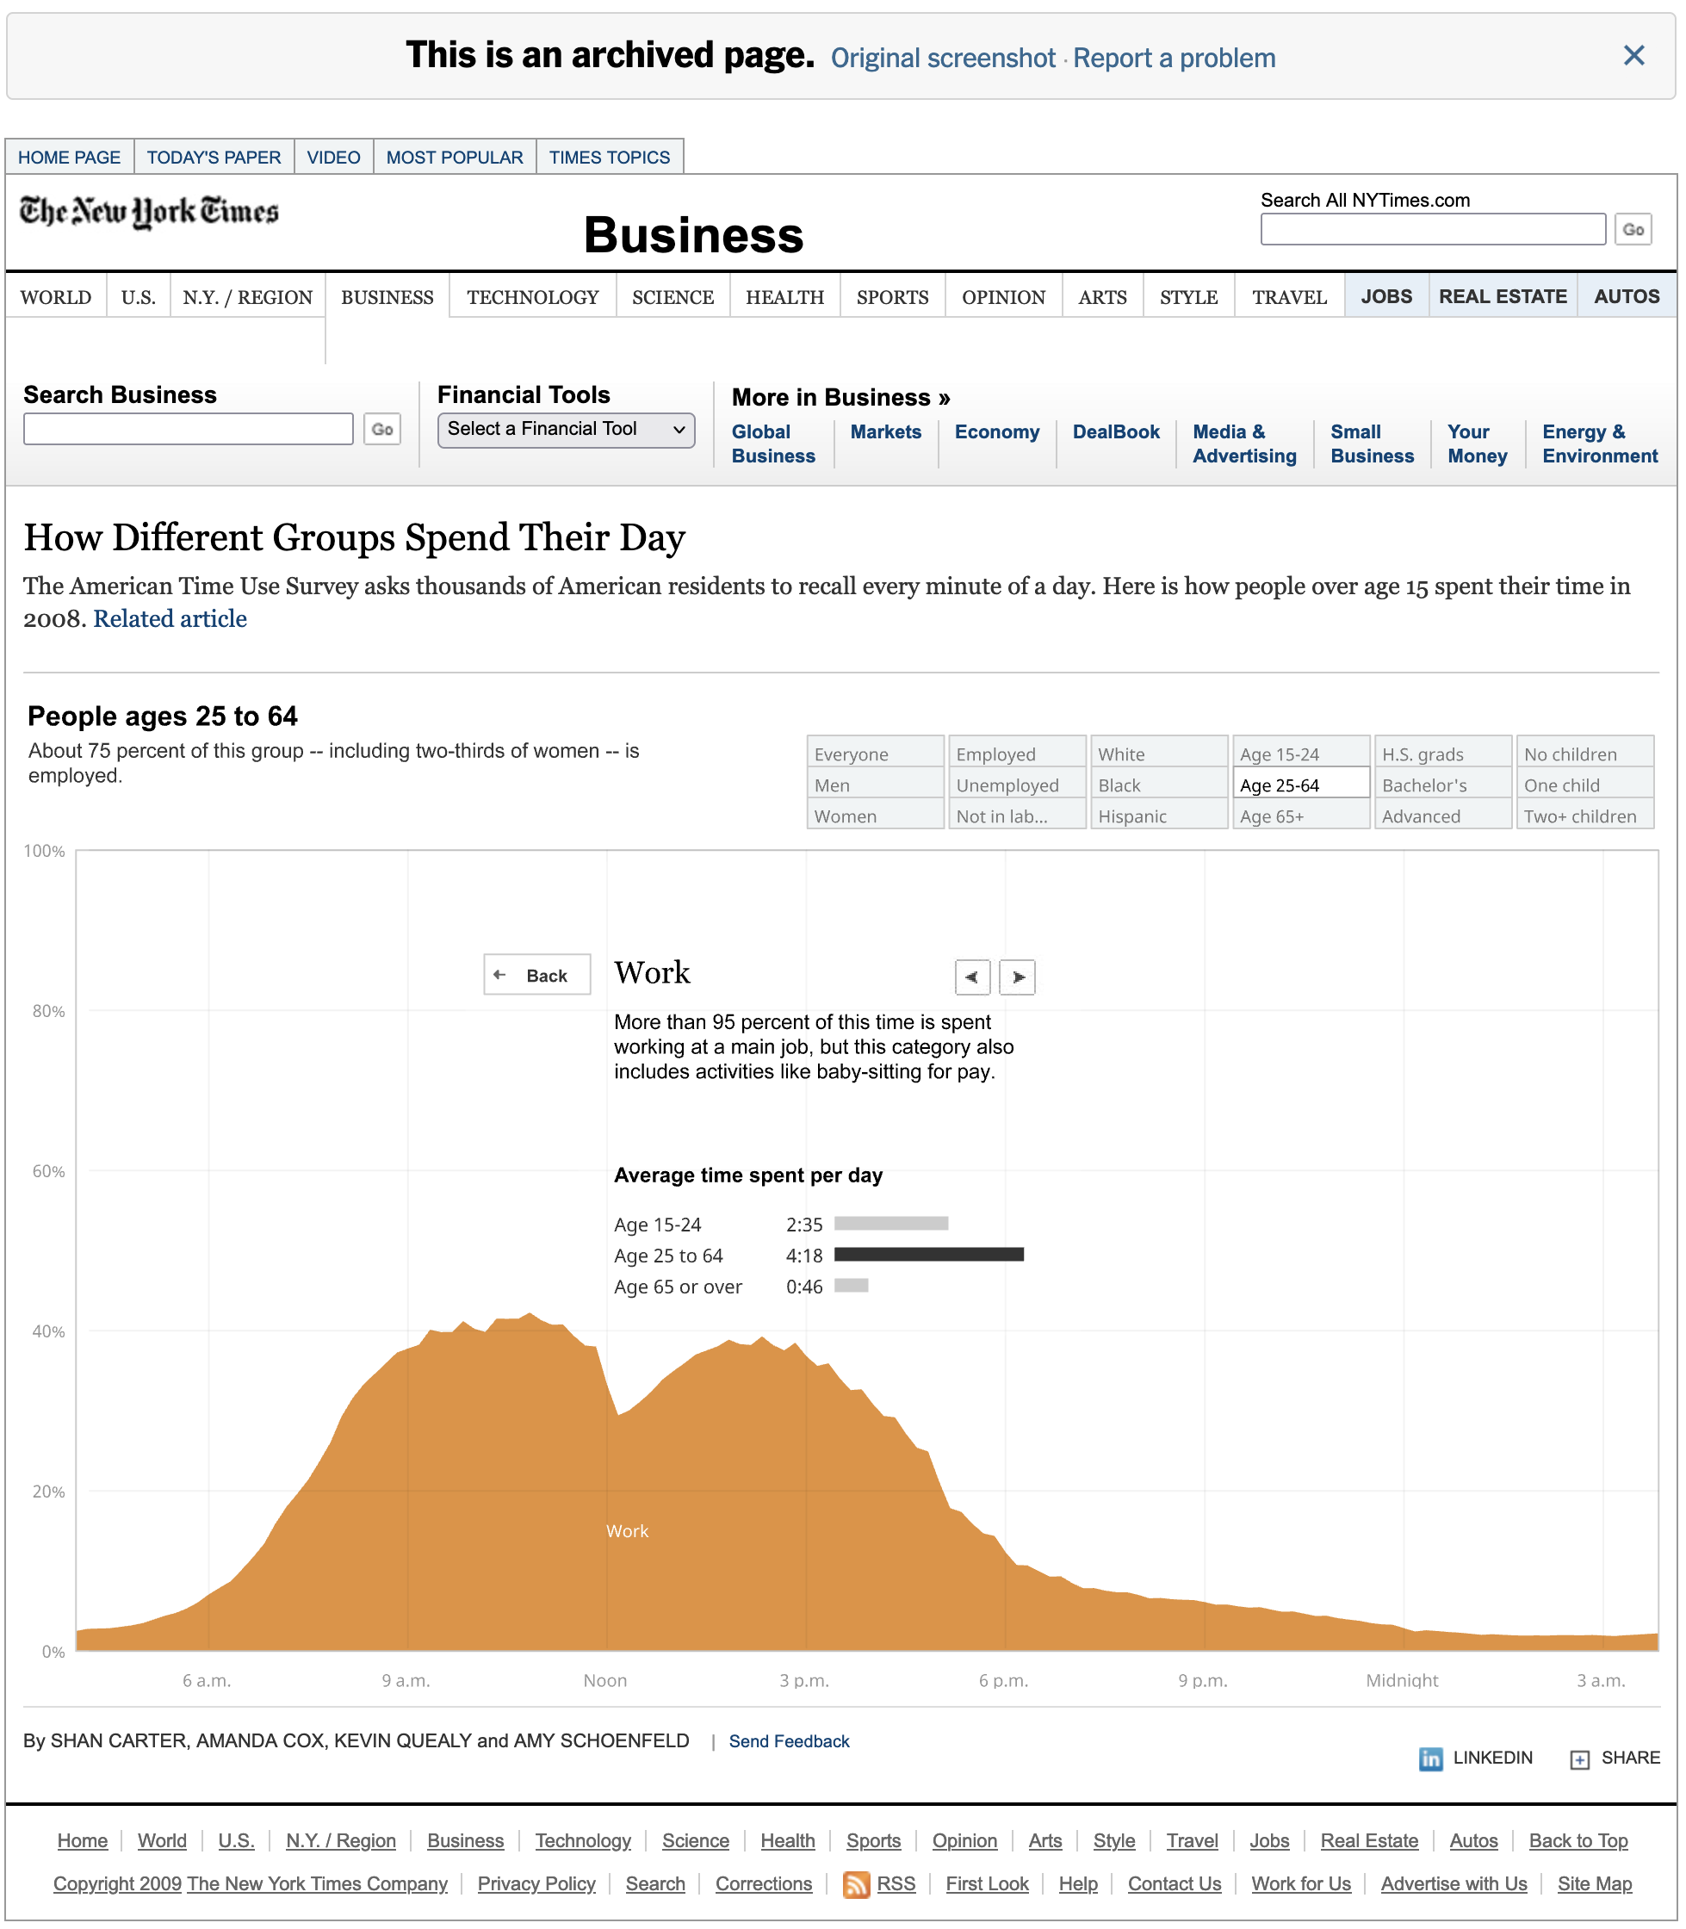Click the previous category arrow button

(972, 977)
